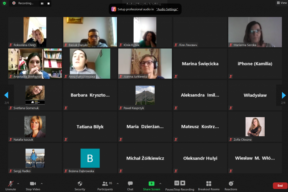Open the Security shield options

click(80, 185)
